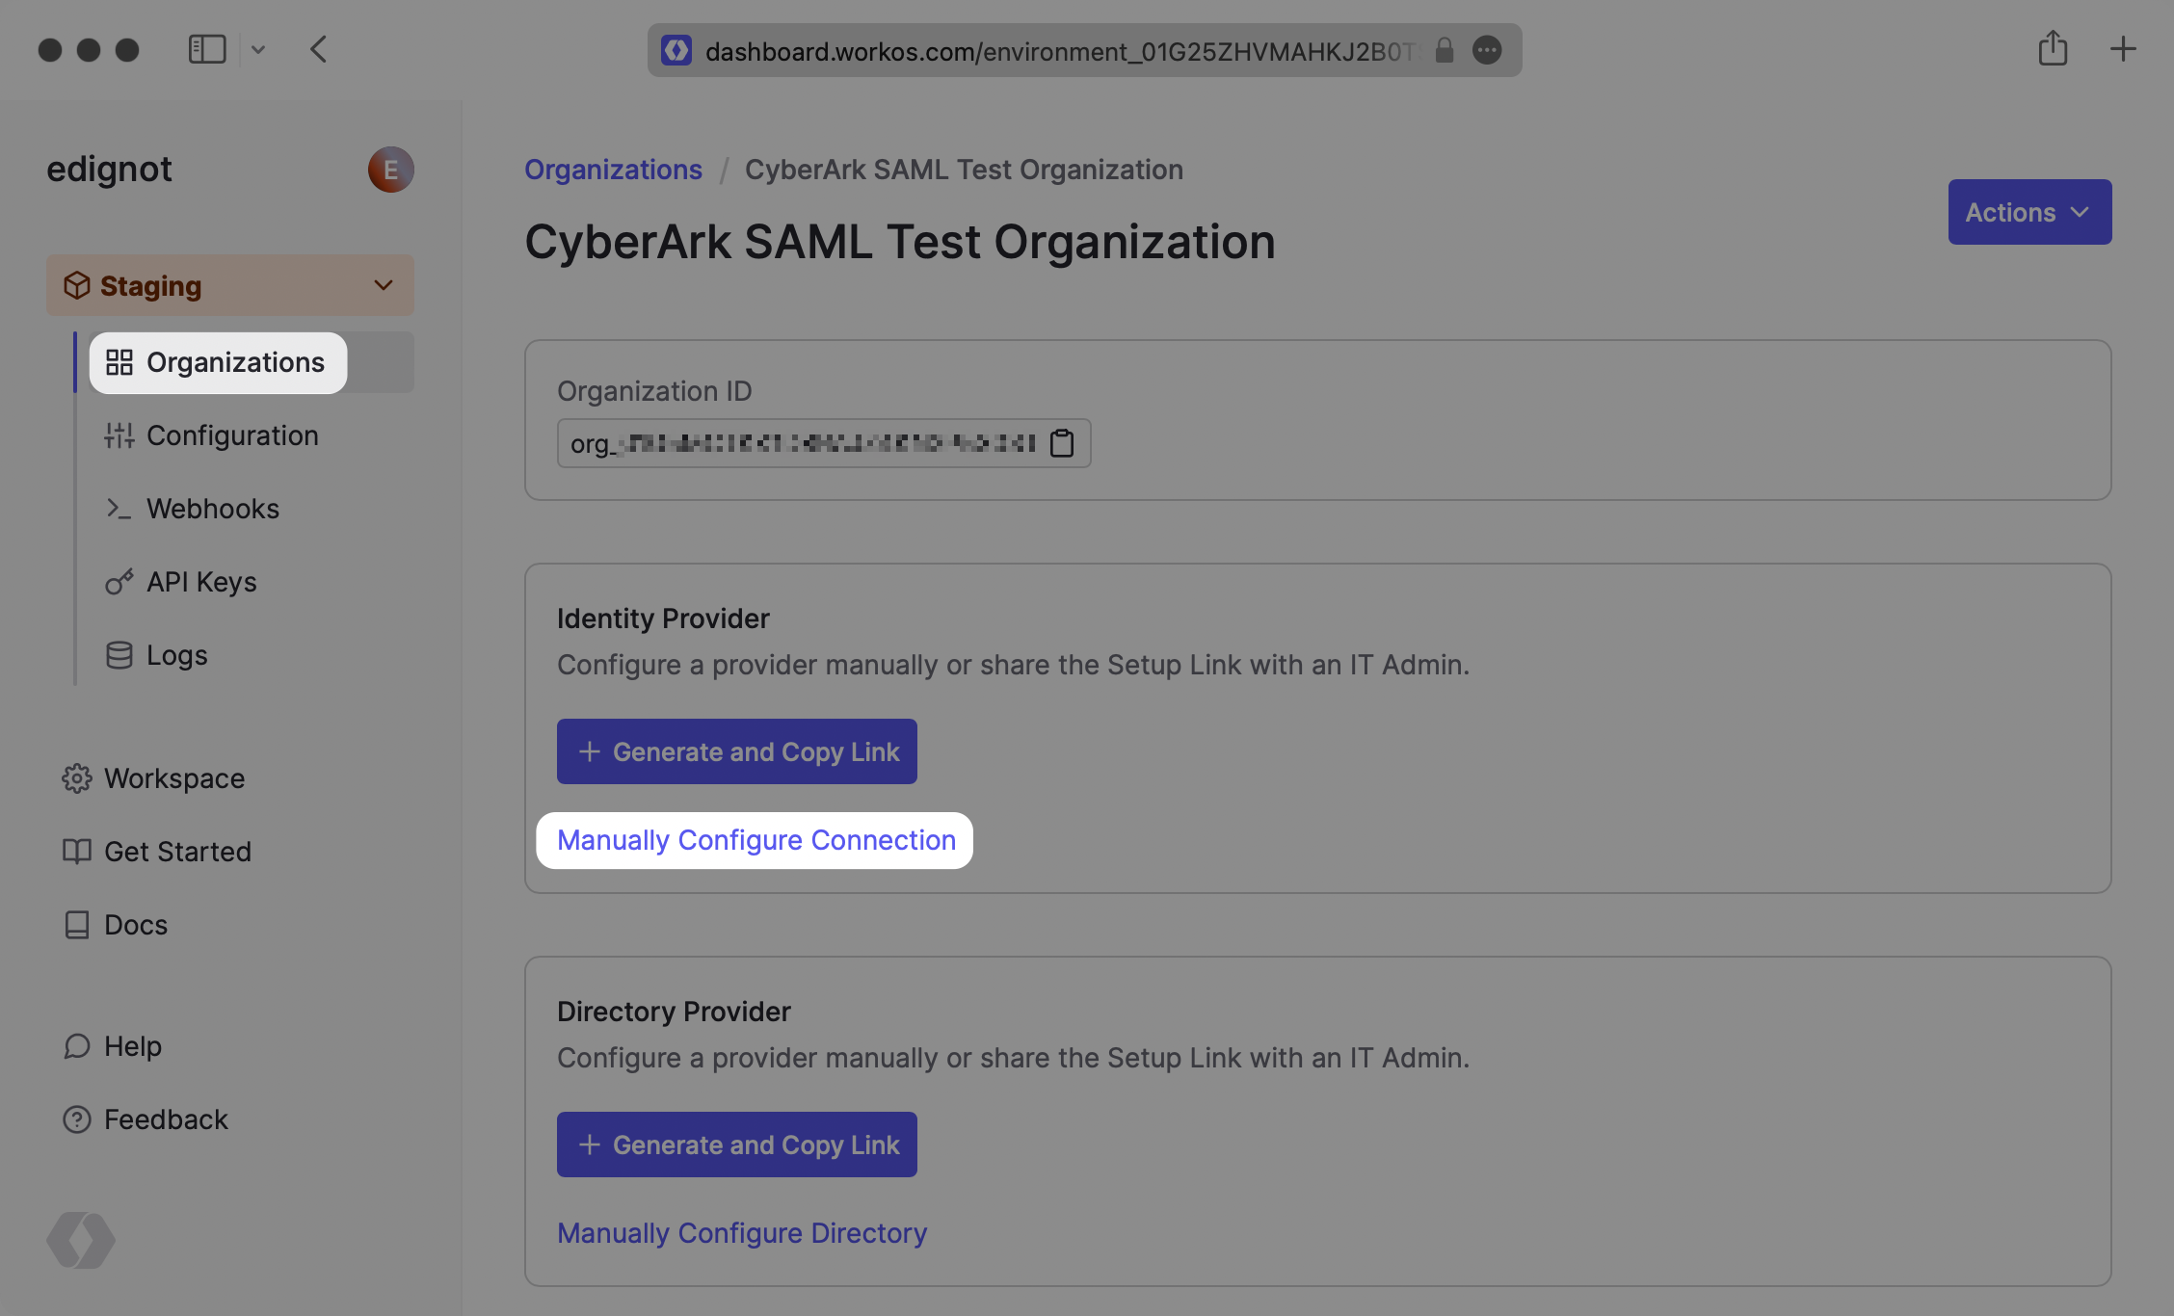Toggle the browser sidebar panel icon
2174x1316 pixels.
point(206,49)
